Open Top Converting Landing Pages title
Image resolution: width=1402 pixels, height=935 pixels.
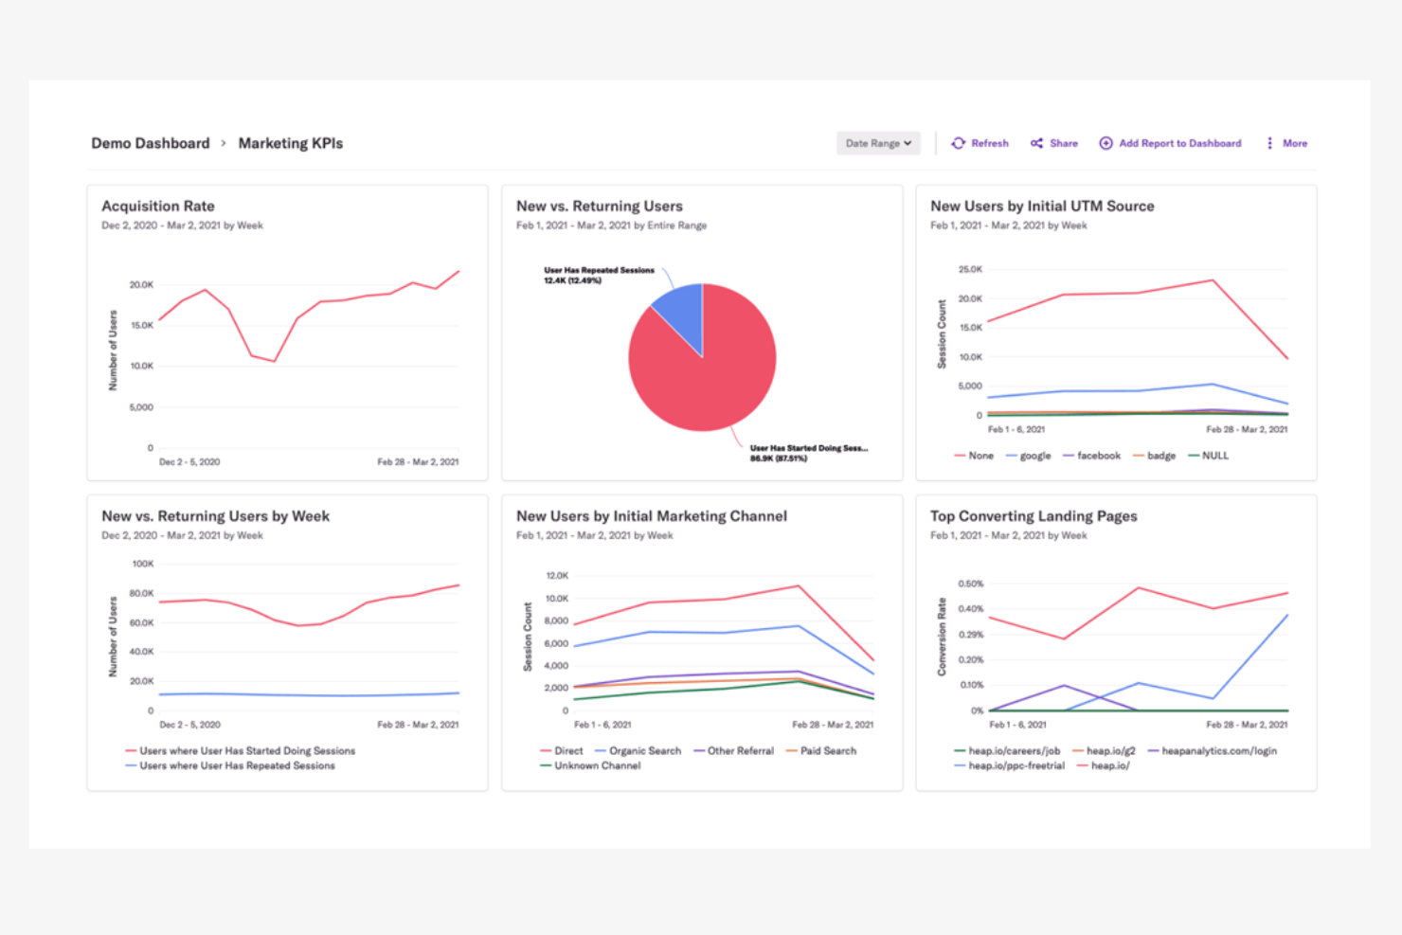point(1034,516)
